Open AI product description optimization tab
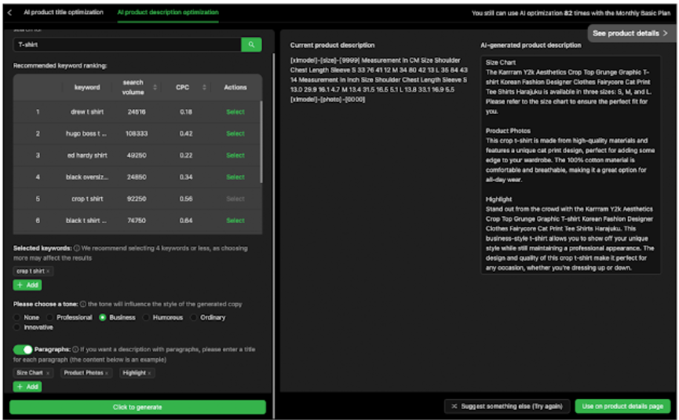The image size is (679, 420). [168, 12]
